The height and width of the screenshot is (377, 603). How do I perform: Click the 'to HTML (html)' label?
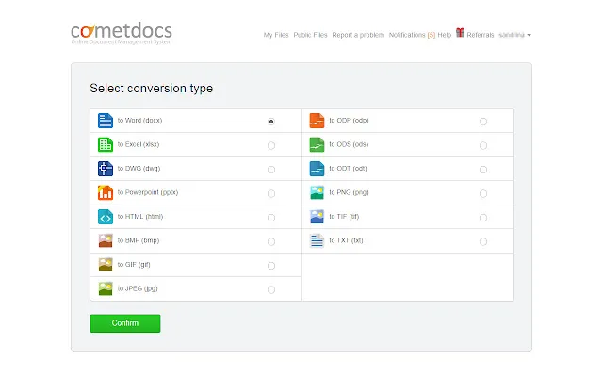(140, 217)
